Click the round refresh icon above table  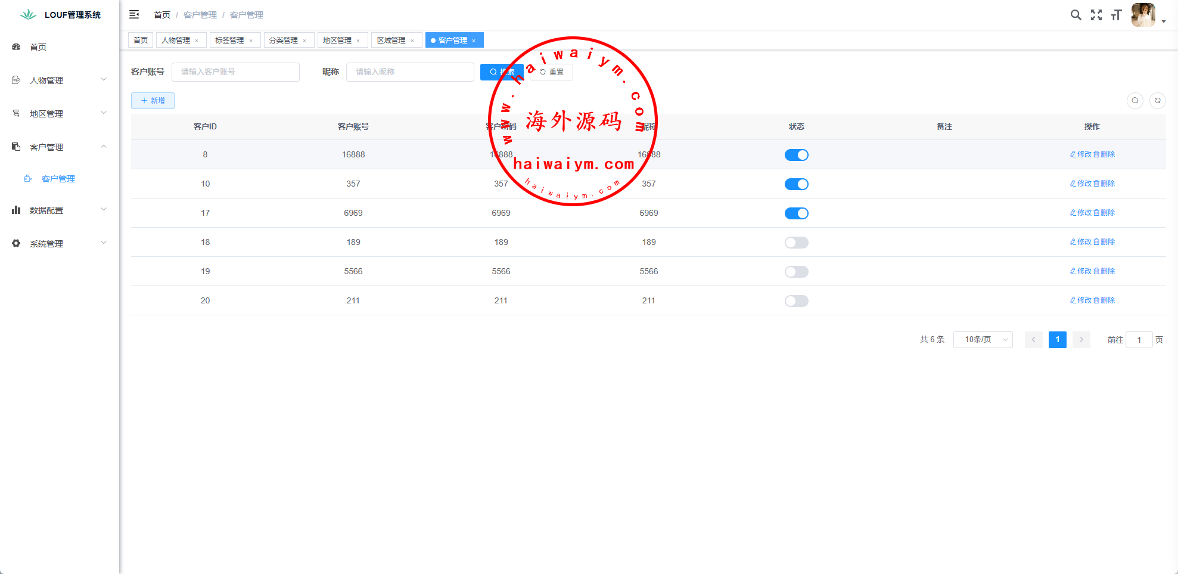[1157, 101]
